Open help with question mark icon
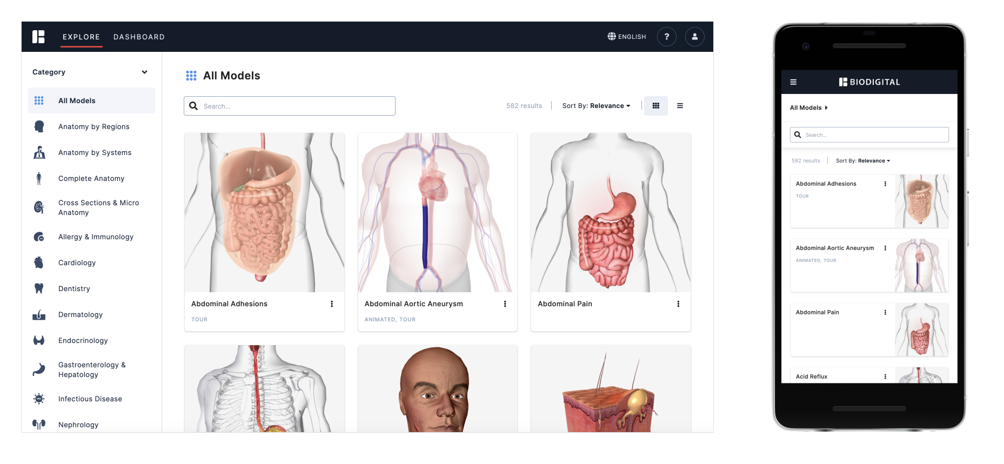This screenshot has height=464, width=1004. [x=667, y=37]
